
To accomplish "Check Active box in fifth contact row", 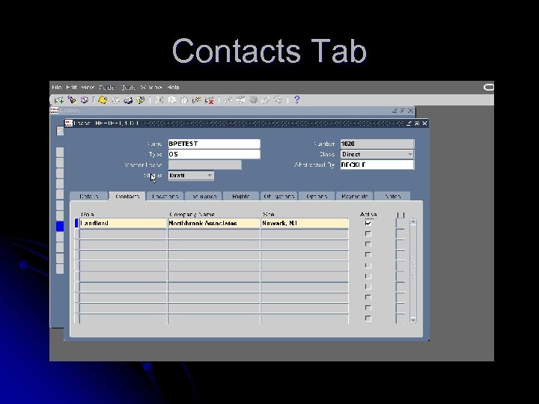I will tap(368, 265).
